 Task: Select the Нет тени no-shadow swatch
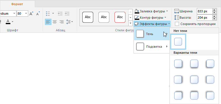tap(178, 42)
